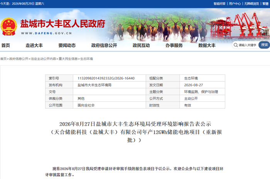Click the 公开范围 label cell
270x179 pixels.
(x=59, y=105)
